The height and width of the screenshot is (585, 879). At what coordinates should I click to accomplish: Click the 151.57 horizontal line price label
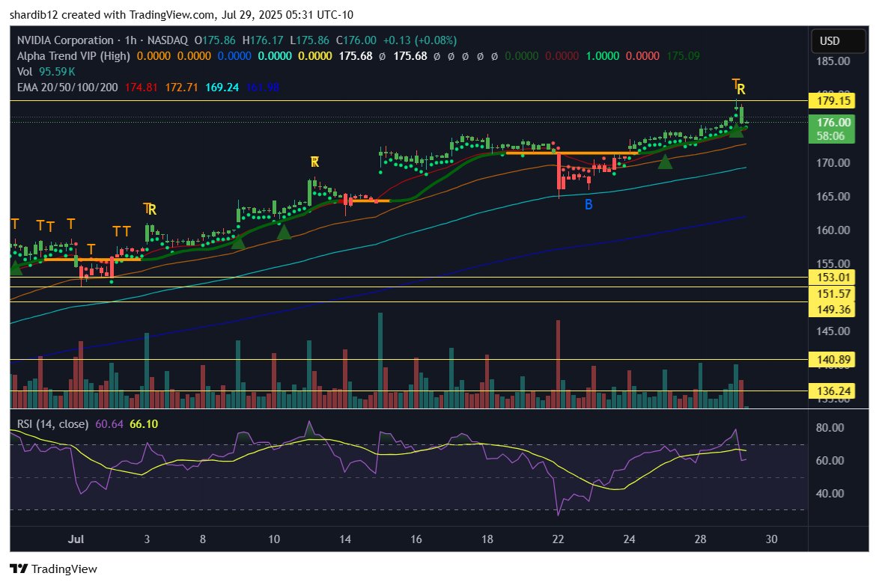[x=833, y=293]
